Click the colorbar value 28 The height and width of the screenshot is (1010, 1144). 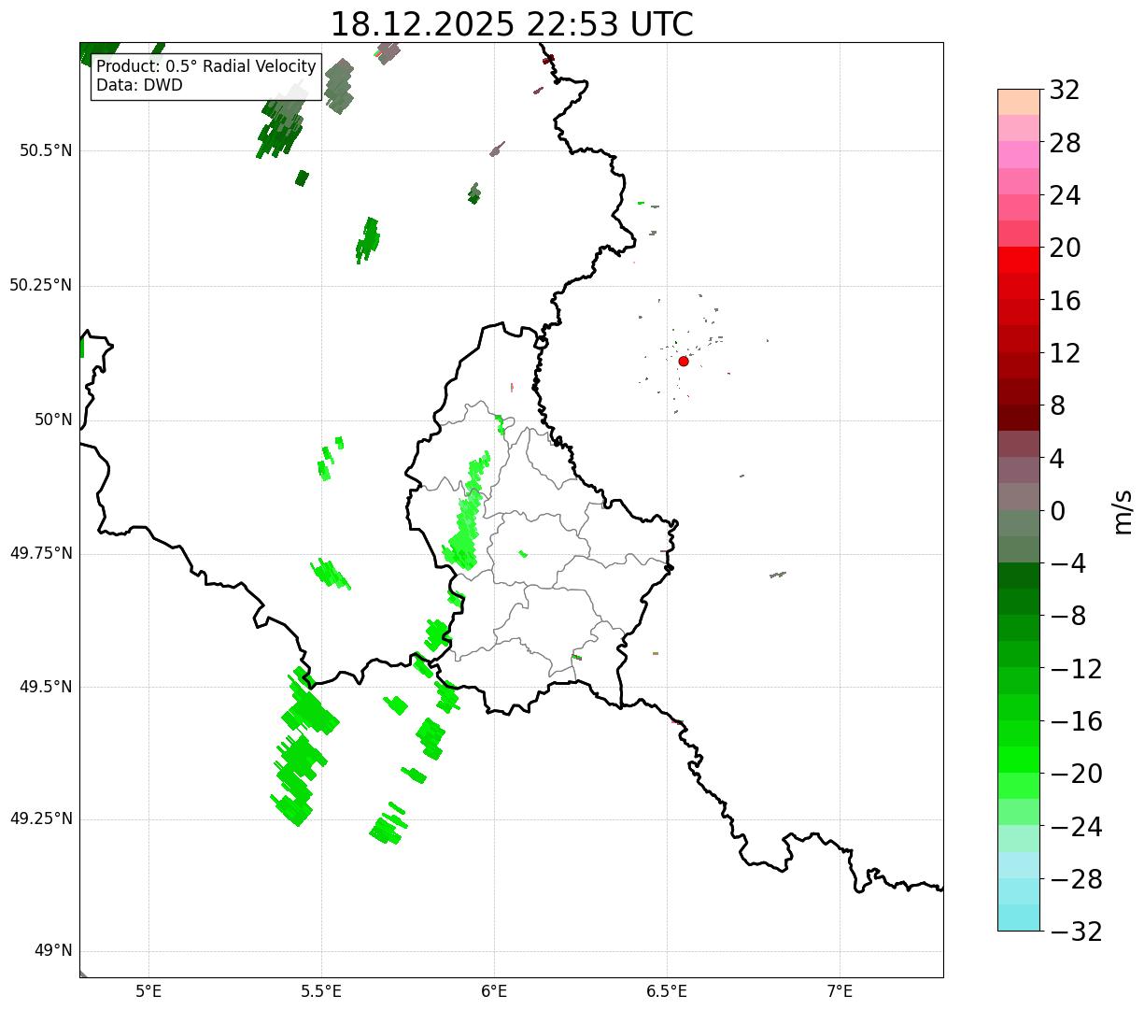tap(1065, 143)
